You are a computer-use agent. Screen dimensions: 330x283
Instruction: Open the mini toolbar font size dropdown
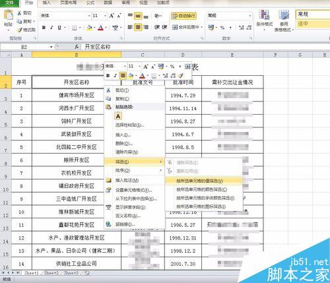coord(139,66)
